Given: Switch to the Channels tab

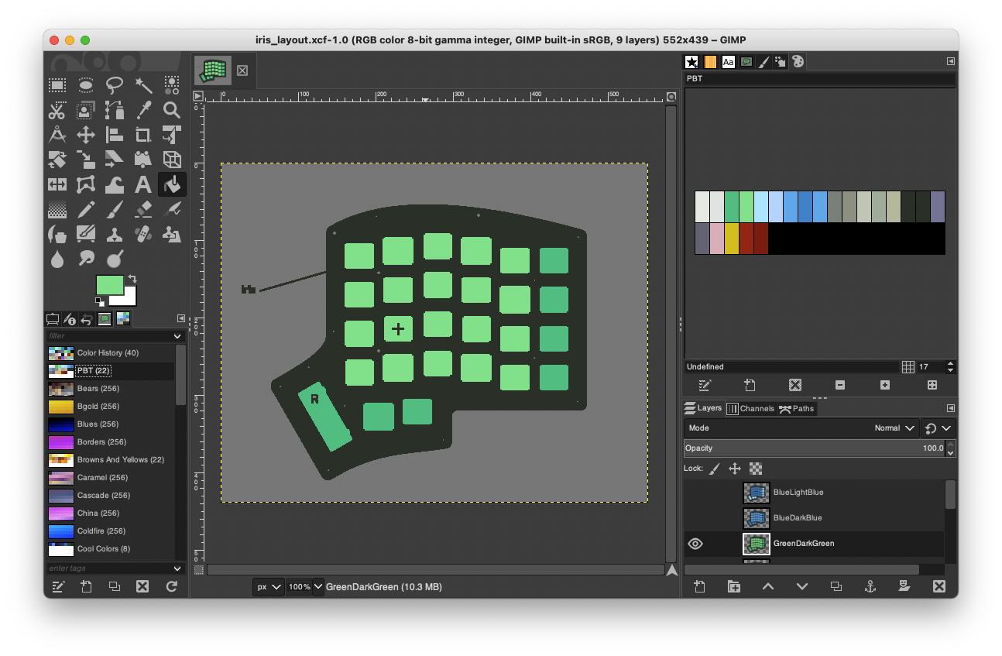Looking at the screenshot, I should point(751,408).
